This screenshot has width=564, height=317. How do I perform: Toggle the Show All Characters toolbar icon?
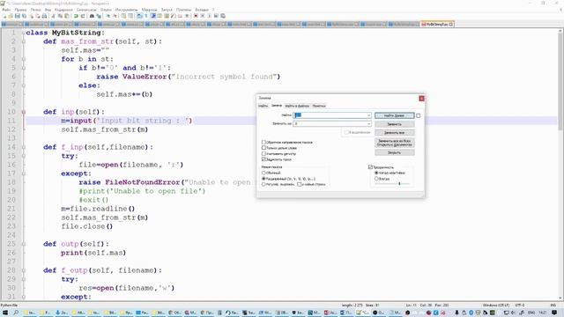click(146, 16)
